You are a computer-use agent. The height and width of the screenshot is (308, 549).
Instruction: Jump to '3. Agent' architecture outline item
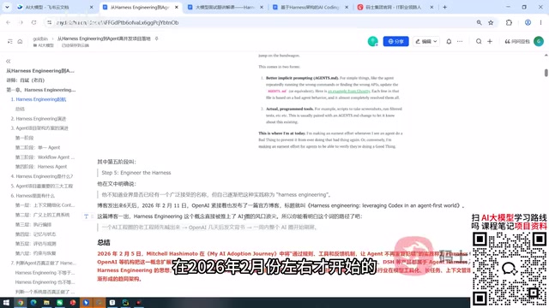(39, 128)
